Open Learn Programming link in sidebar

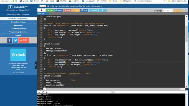pos(18,29)
